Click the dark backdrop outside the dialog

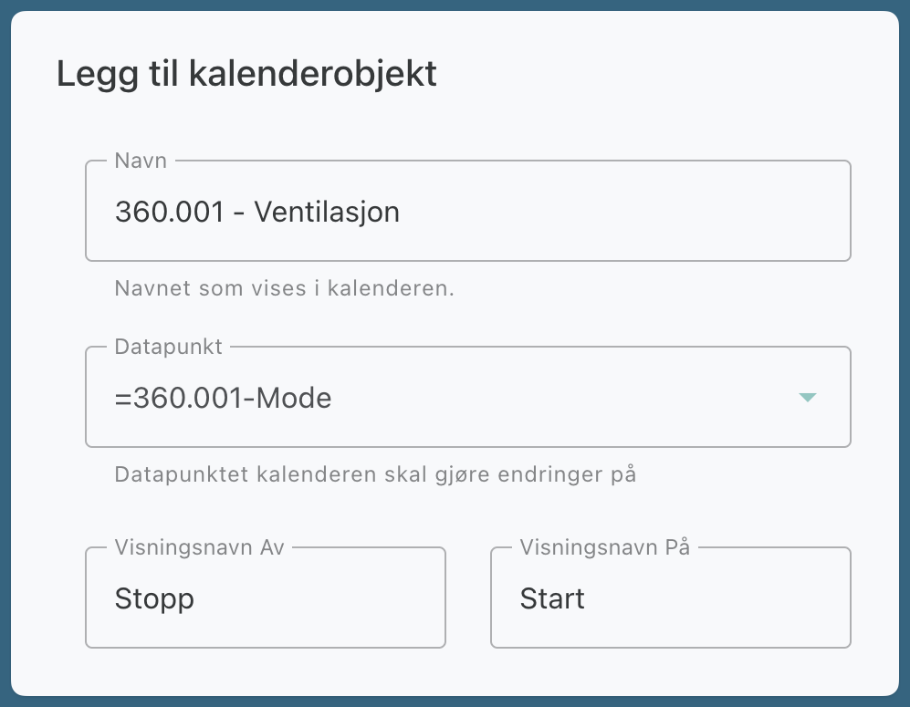(x=5, y=365)
